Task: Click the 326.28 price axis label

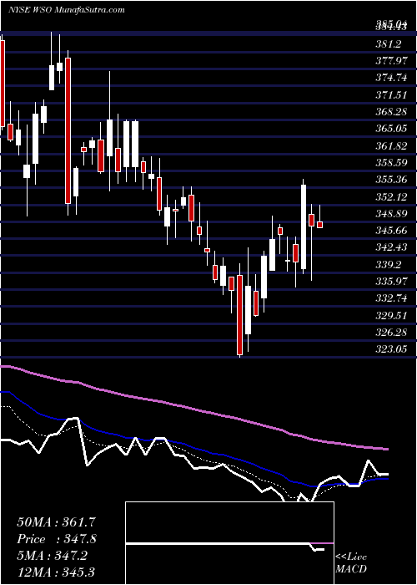Action: pos(393,332)
